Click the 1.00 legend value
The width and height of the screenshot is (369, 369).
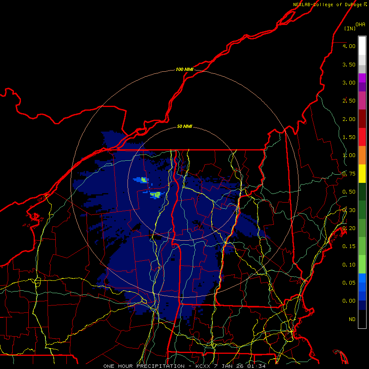[x=349, y=155]
